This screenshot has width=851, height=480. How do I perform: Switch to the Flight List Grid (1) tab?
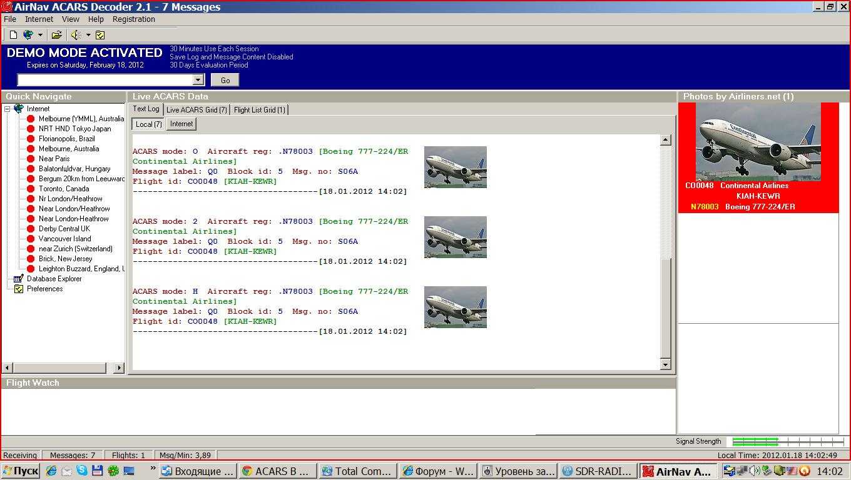click(x=259, y=110)
